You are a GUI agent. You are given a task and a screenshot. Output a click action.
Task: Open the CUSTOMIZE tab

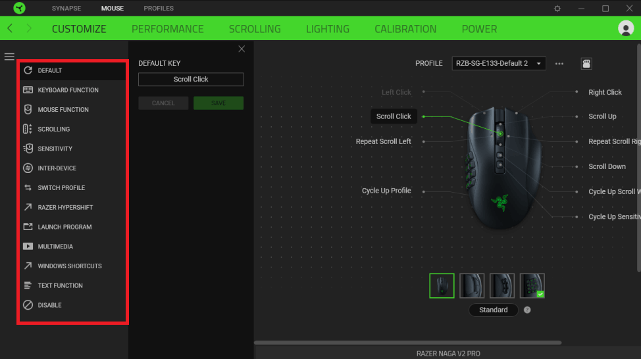point(79,29)
